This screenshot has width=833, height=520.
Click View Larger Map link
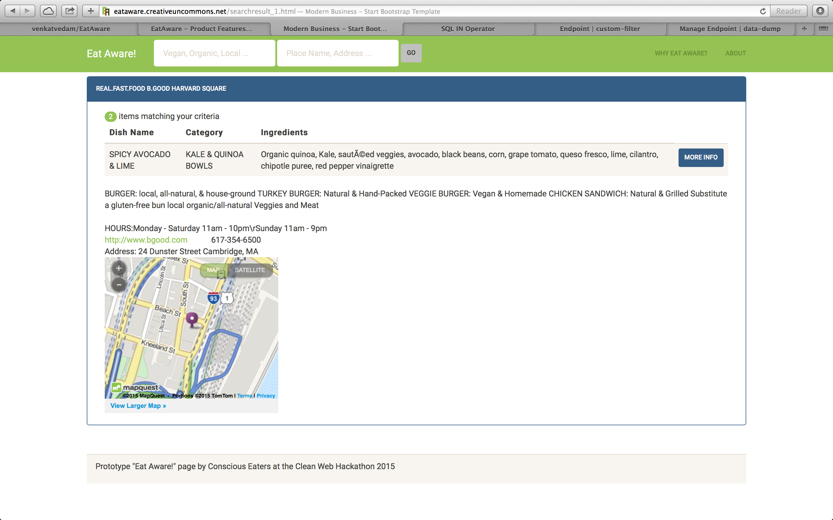(x=138, y=406)
